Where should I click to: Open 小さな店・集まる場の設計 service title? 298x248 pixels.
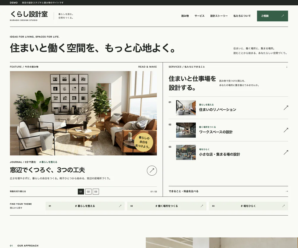(220, 154)
